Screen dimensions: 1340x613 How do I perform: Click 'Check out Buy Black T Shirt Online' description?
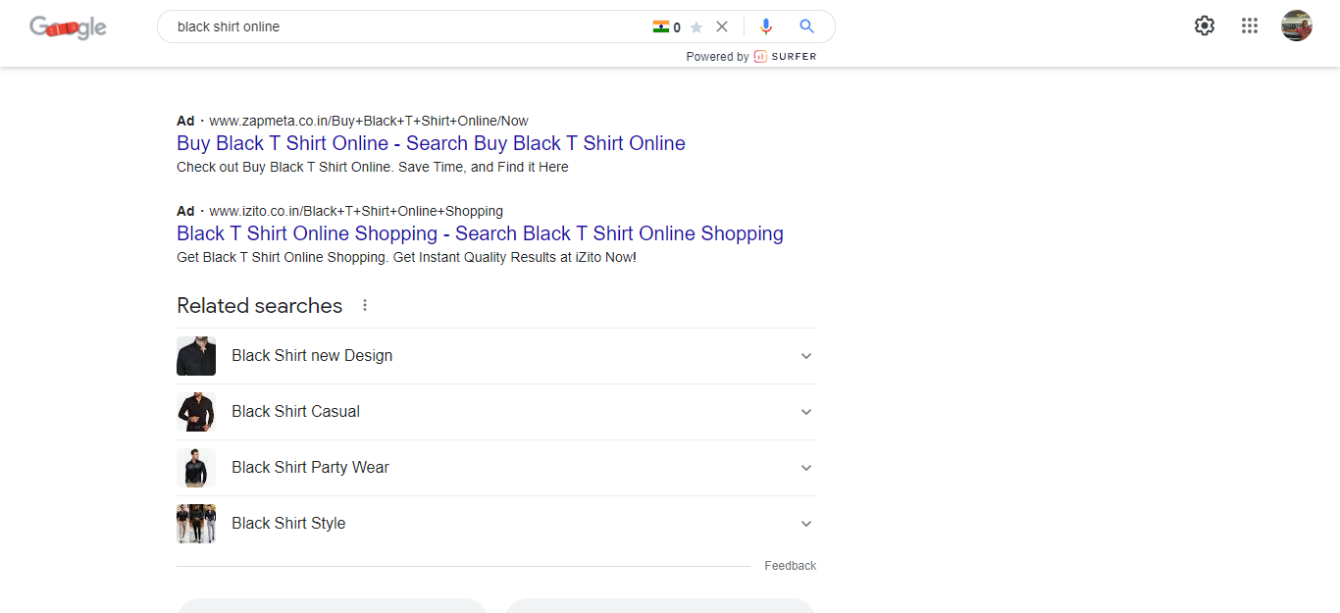(373, 167)
